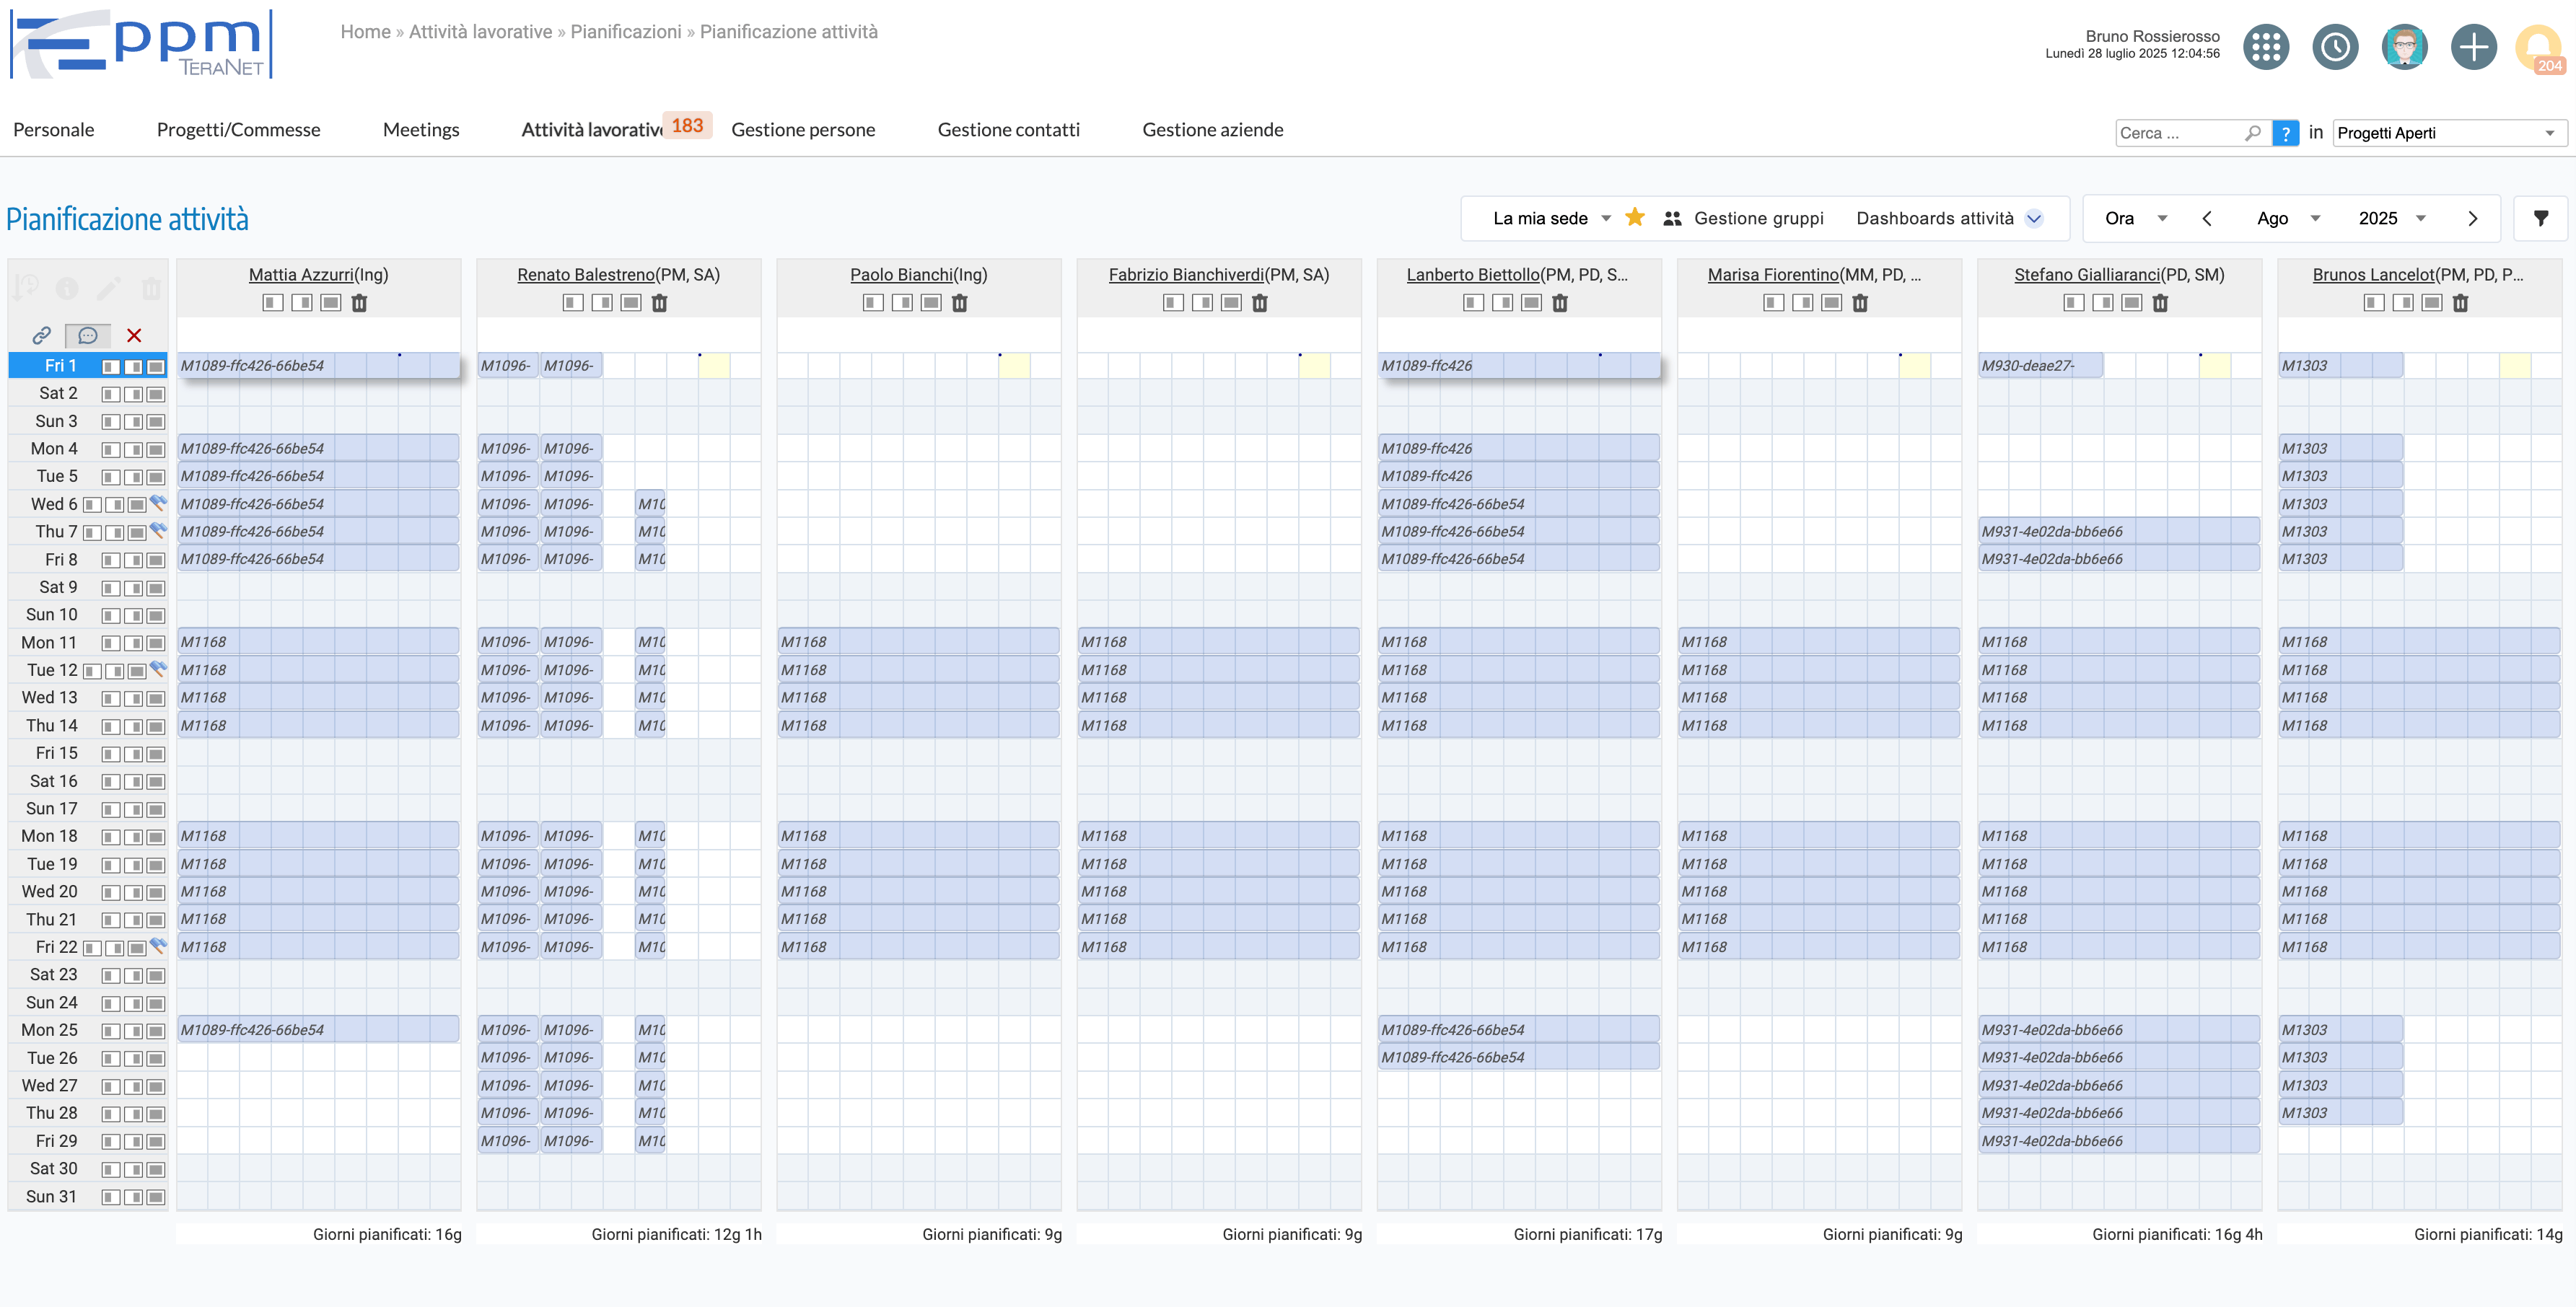Open the Gestione persone menu

pyautogui.click(x=802, y=130)
